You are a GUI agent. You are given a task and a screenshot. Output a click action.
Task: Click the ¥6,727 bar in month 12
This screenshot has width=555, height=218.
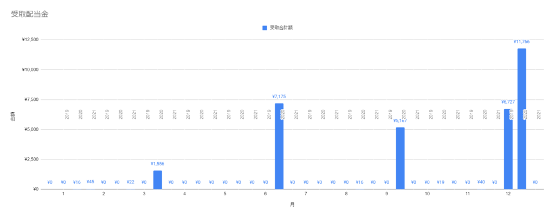(508, 149)
